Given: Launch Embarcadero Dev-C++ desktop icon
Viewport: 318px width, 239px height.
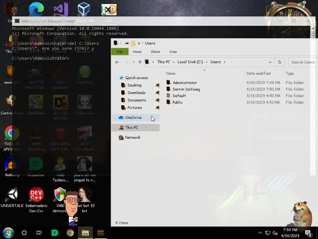Looking at the screenshot, I should 36,195.
